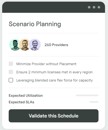108x130 pixels.
Task: Click the Validate this Schedule button
Action: 53,116
